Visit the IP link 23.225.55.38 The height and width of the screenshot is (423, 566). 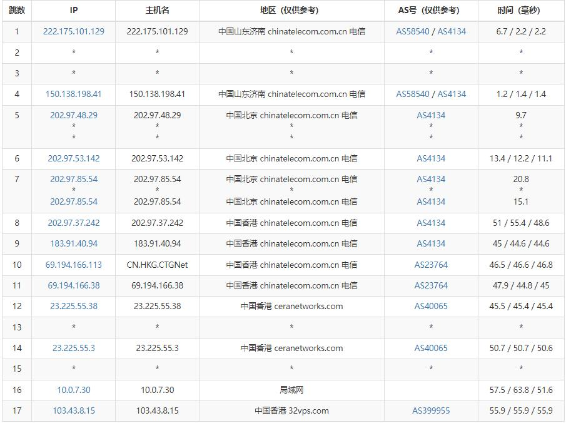pos(74,306)
